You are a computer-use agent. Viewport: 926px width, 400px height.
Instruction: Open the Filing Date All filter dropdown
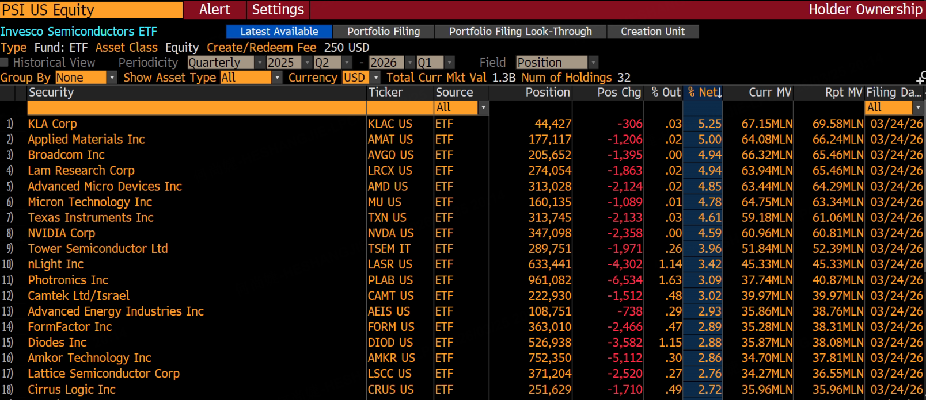[x=894, y=107]
